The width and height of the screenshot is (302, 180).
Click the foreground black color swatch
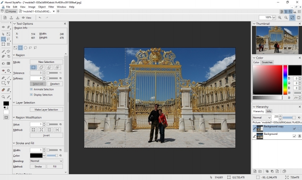[6, 103]
